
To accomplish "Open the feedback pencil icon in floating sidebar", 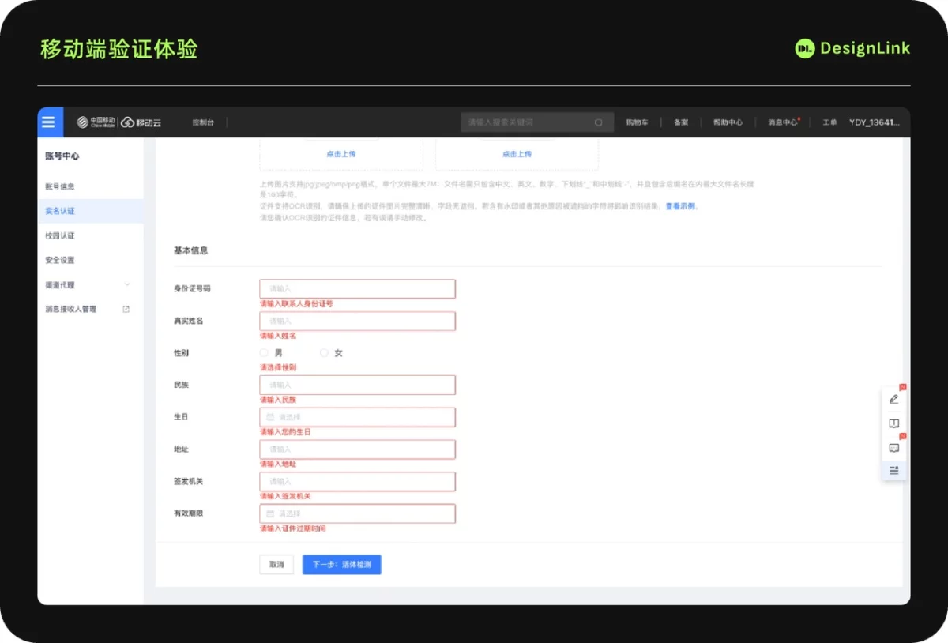I will pos(893,399).
